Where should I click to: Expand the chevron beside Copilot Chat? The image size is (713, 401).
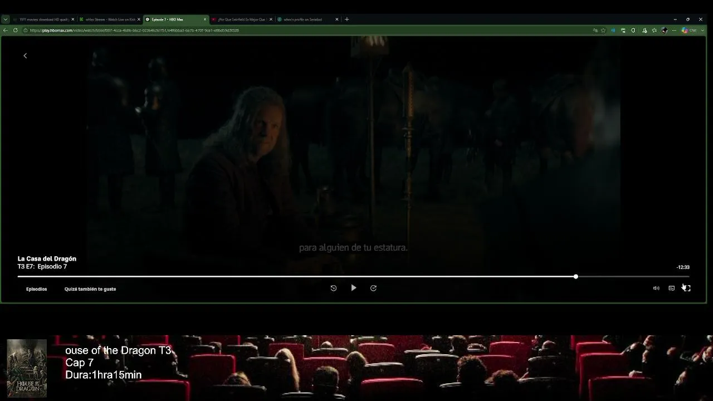(x=702, y=30)
